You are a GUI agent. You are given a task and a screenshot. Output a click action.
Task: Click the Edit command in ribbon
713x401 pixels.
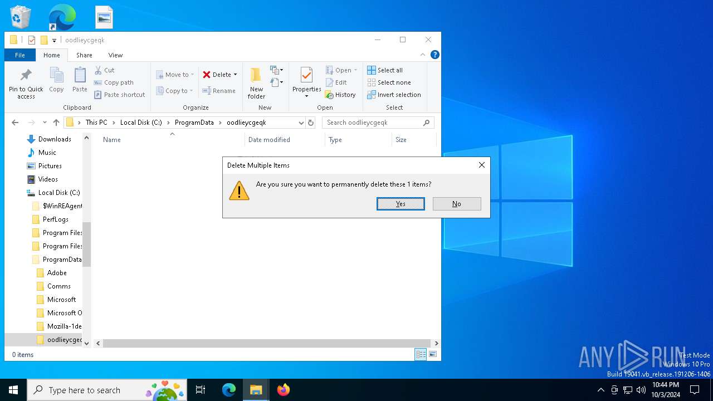pyautogui.click(x=336, y=82)
